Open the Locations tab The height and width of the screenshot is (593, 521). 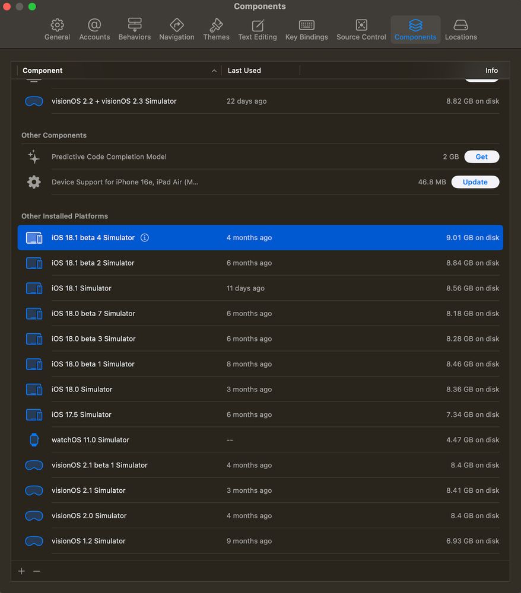[461, 30]
